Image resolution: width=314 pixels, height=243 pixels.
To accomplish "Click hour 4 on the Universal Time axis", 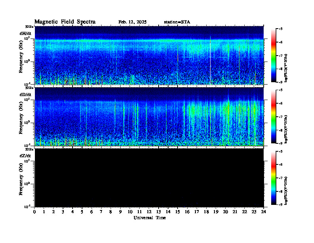I will tap(73, 212).
